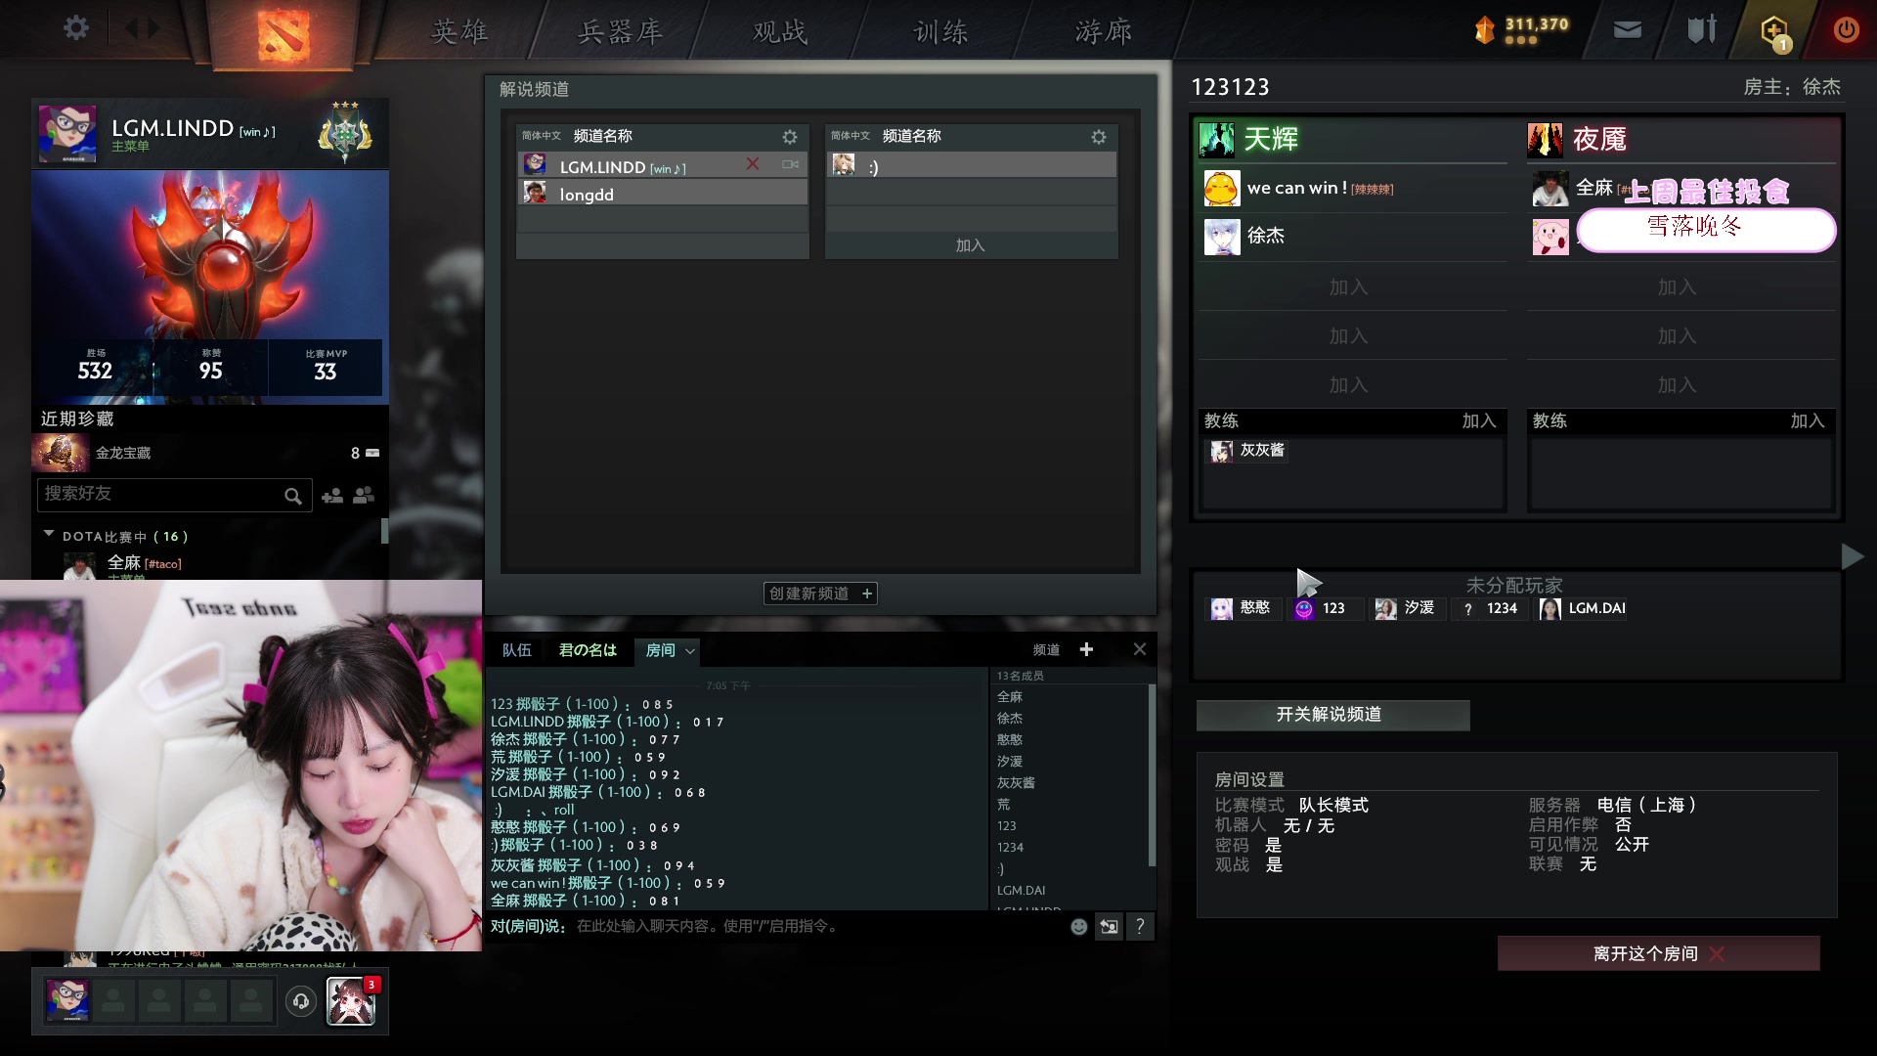Click the right arrow beside lobby panel

tap(1852, 556)
